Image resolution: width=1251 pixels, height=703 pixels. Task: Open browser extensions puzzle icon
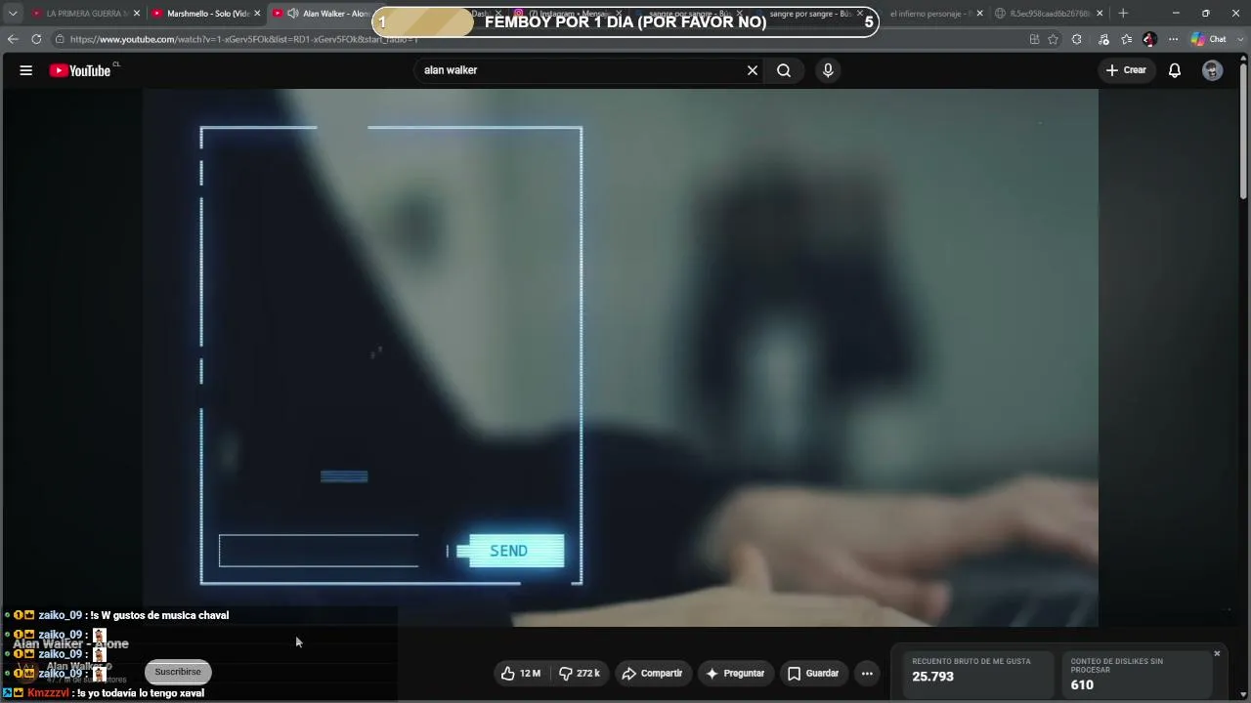pos(1077,39)
